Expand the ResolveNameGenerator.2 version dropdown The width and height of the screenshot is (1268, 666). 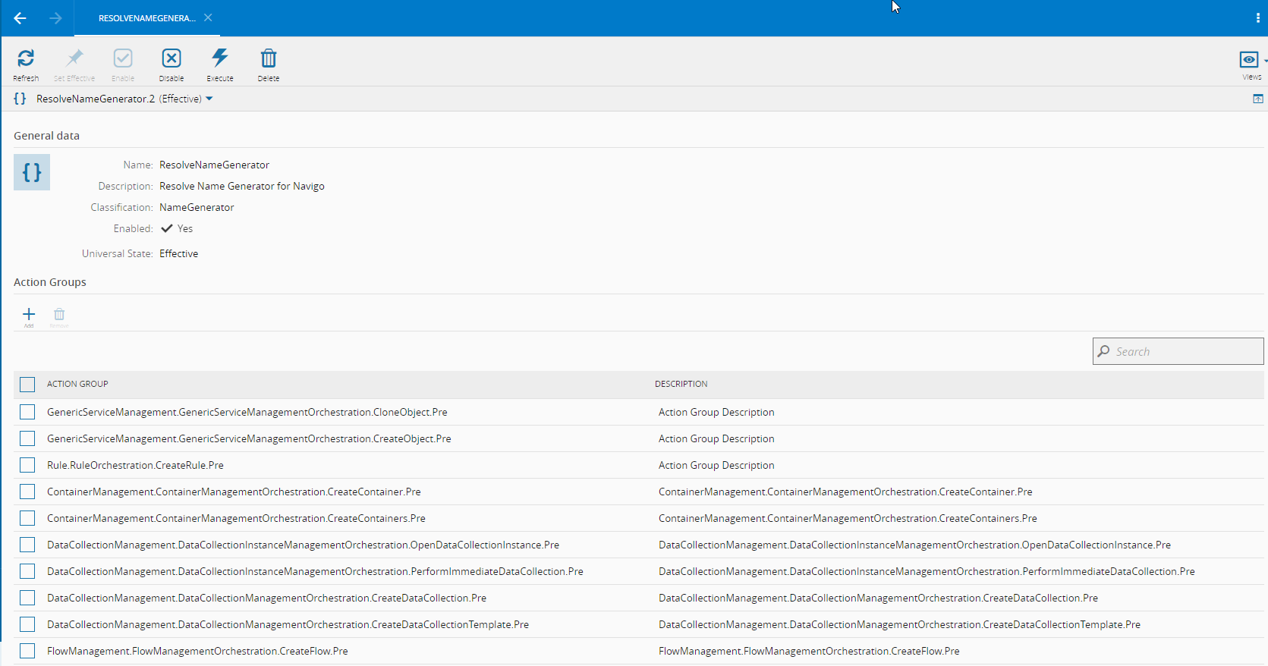209,99
